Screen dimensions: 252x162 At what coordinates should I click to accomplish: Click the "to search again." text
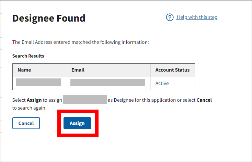click(x=30, y=108)
